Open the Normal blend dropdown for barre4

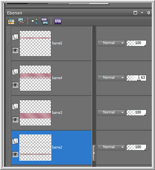pos(111,78)
